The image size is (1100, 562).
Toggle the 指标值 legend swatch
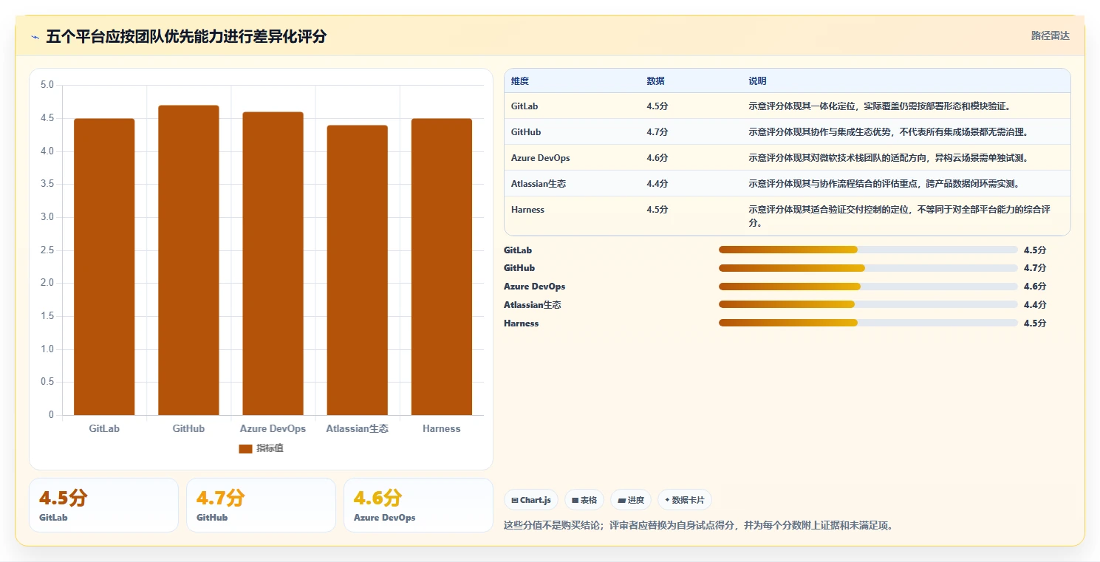(245, 449)
